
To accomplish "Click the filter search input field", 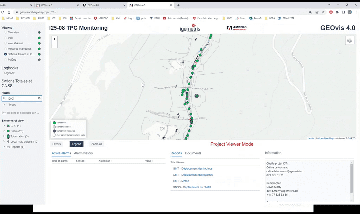I will [x=22, y=98].
